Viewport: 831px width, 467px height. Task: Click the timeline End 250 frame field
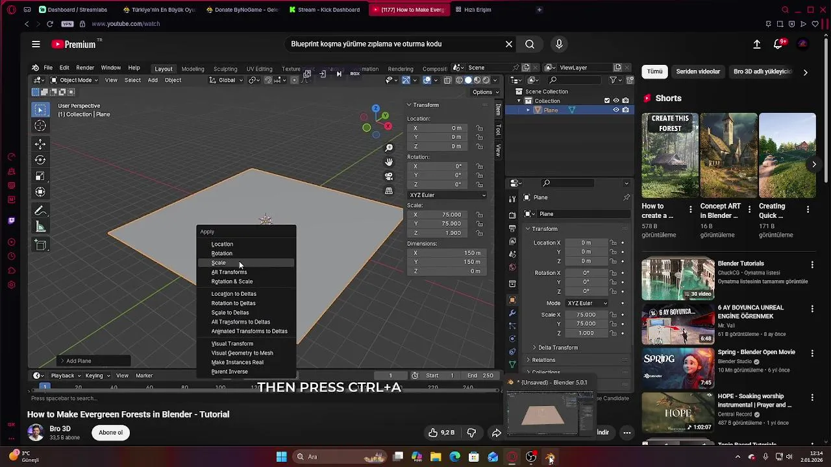pyautogui.click(x=480, y=376)
